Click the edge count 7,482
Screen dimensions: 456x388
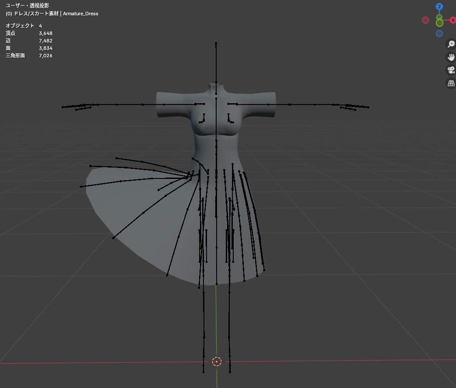coord(46,41)
